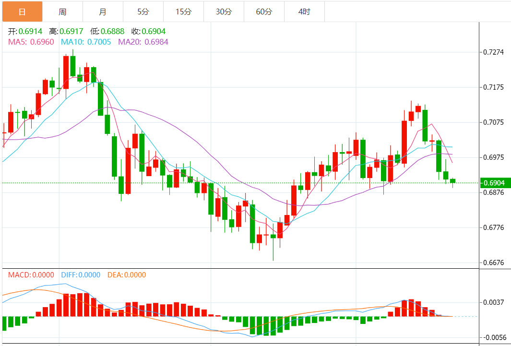Click the MA5: 0.6960 indicator label
The image size is (511, 346).
coord(31,42)
